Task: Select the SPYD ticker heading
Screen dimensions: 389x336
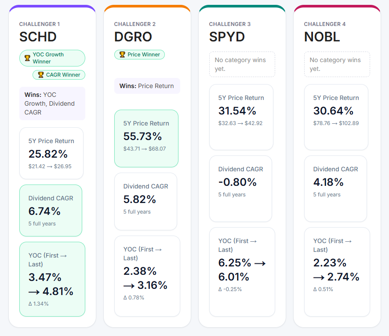Action: pos(228,37)
